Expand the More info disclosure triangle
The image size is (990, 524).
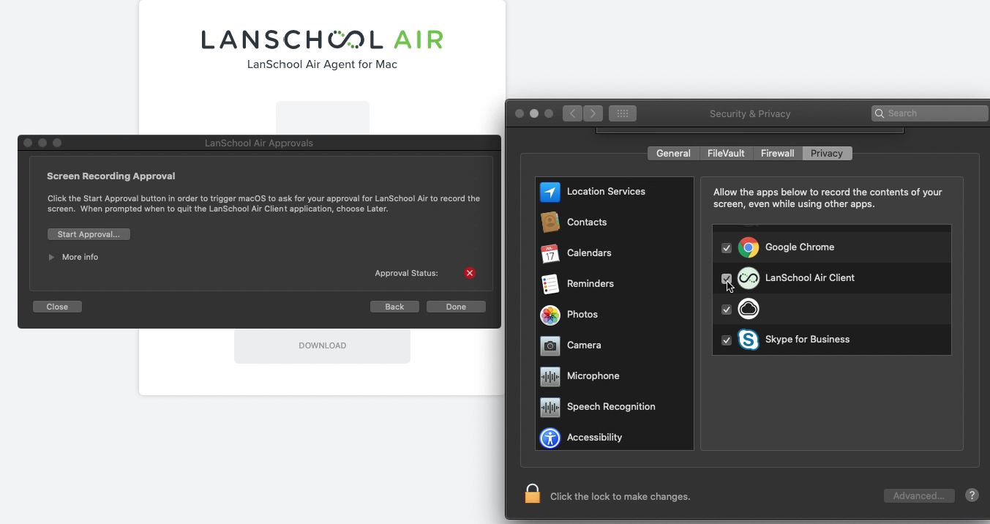[51, 257]
